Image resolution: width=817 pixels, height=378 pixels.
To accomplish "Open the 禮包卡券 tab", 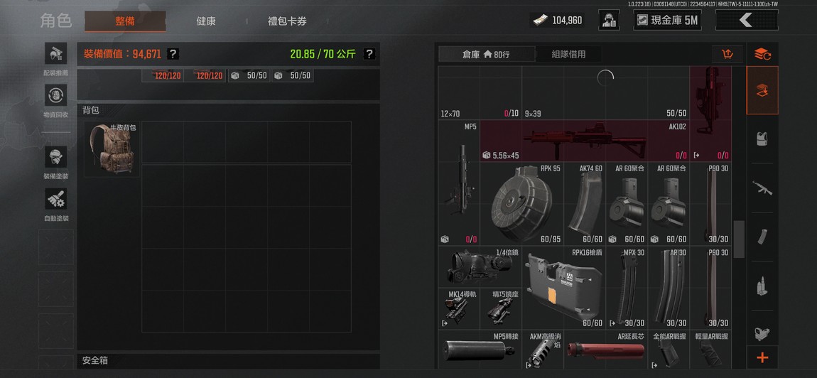I will click(287, 21).
